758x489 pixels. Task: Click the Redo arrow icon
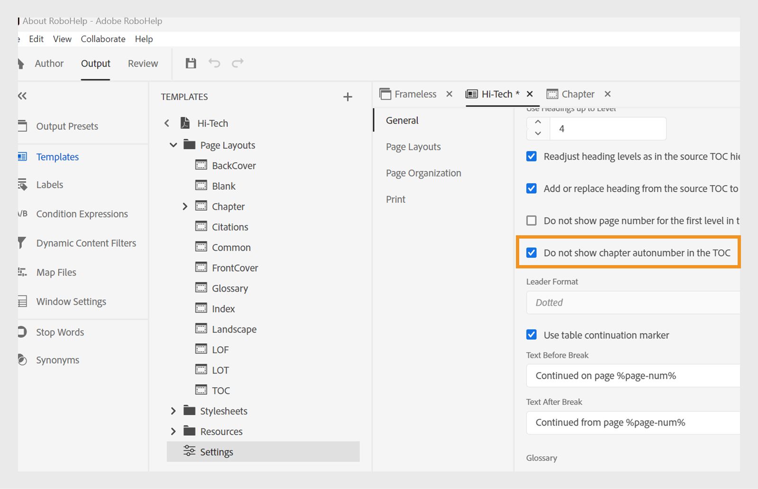pyautogui.click(x=238, y=63)
